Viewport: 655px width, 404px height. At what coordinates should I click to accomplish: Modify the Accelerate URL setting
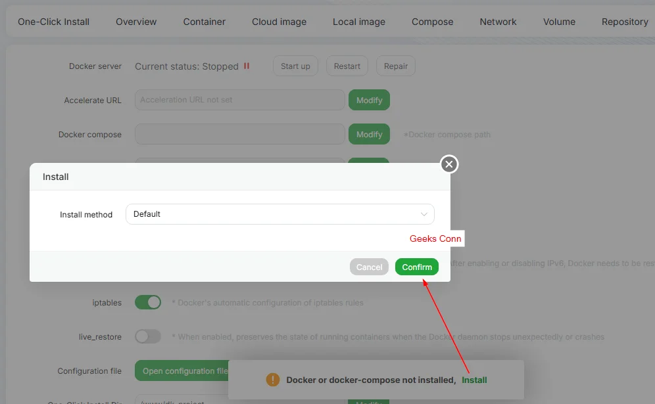[x=369, y=100]
